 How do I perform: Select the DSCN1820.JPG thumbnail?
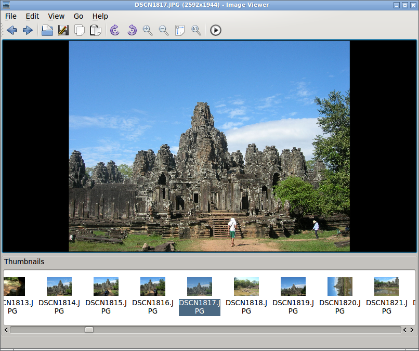(339, 296)
